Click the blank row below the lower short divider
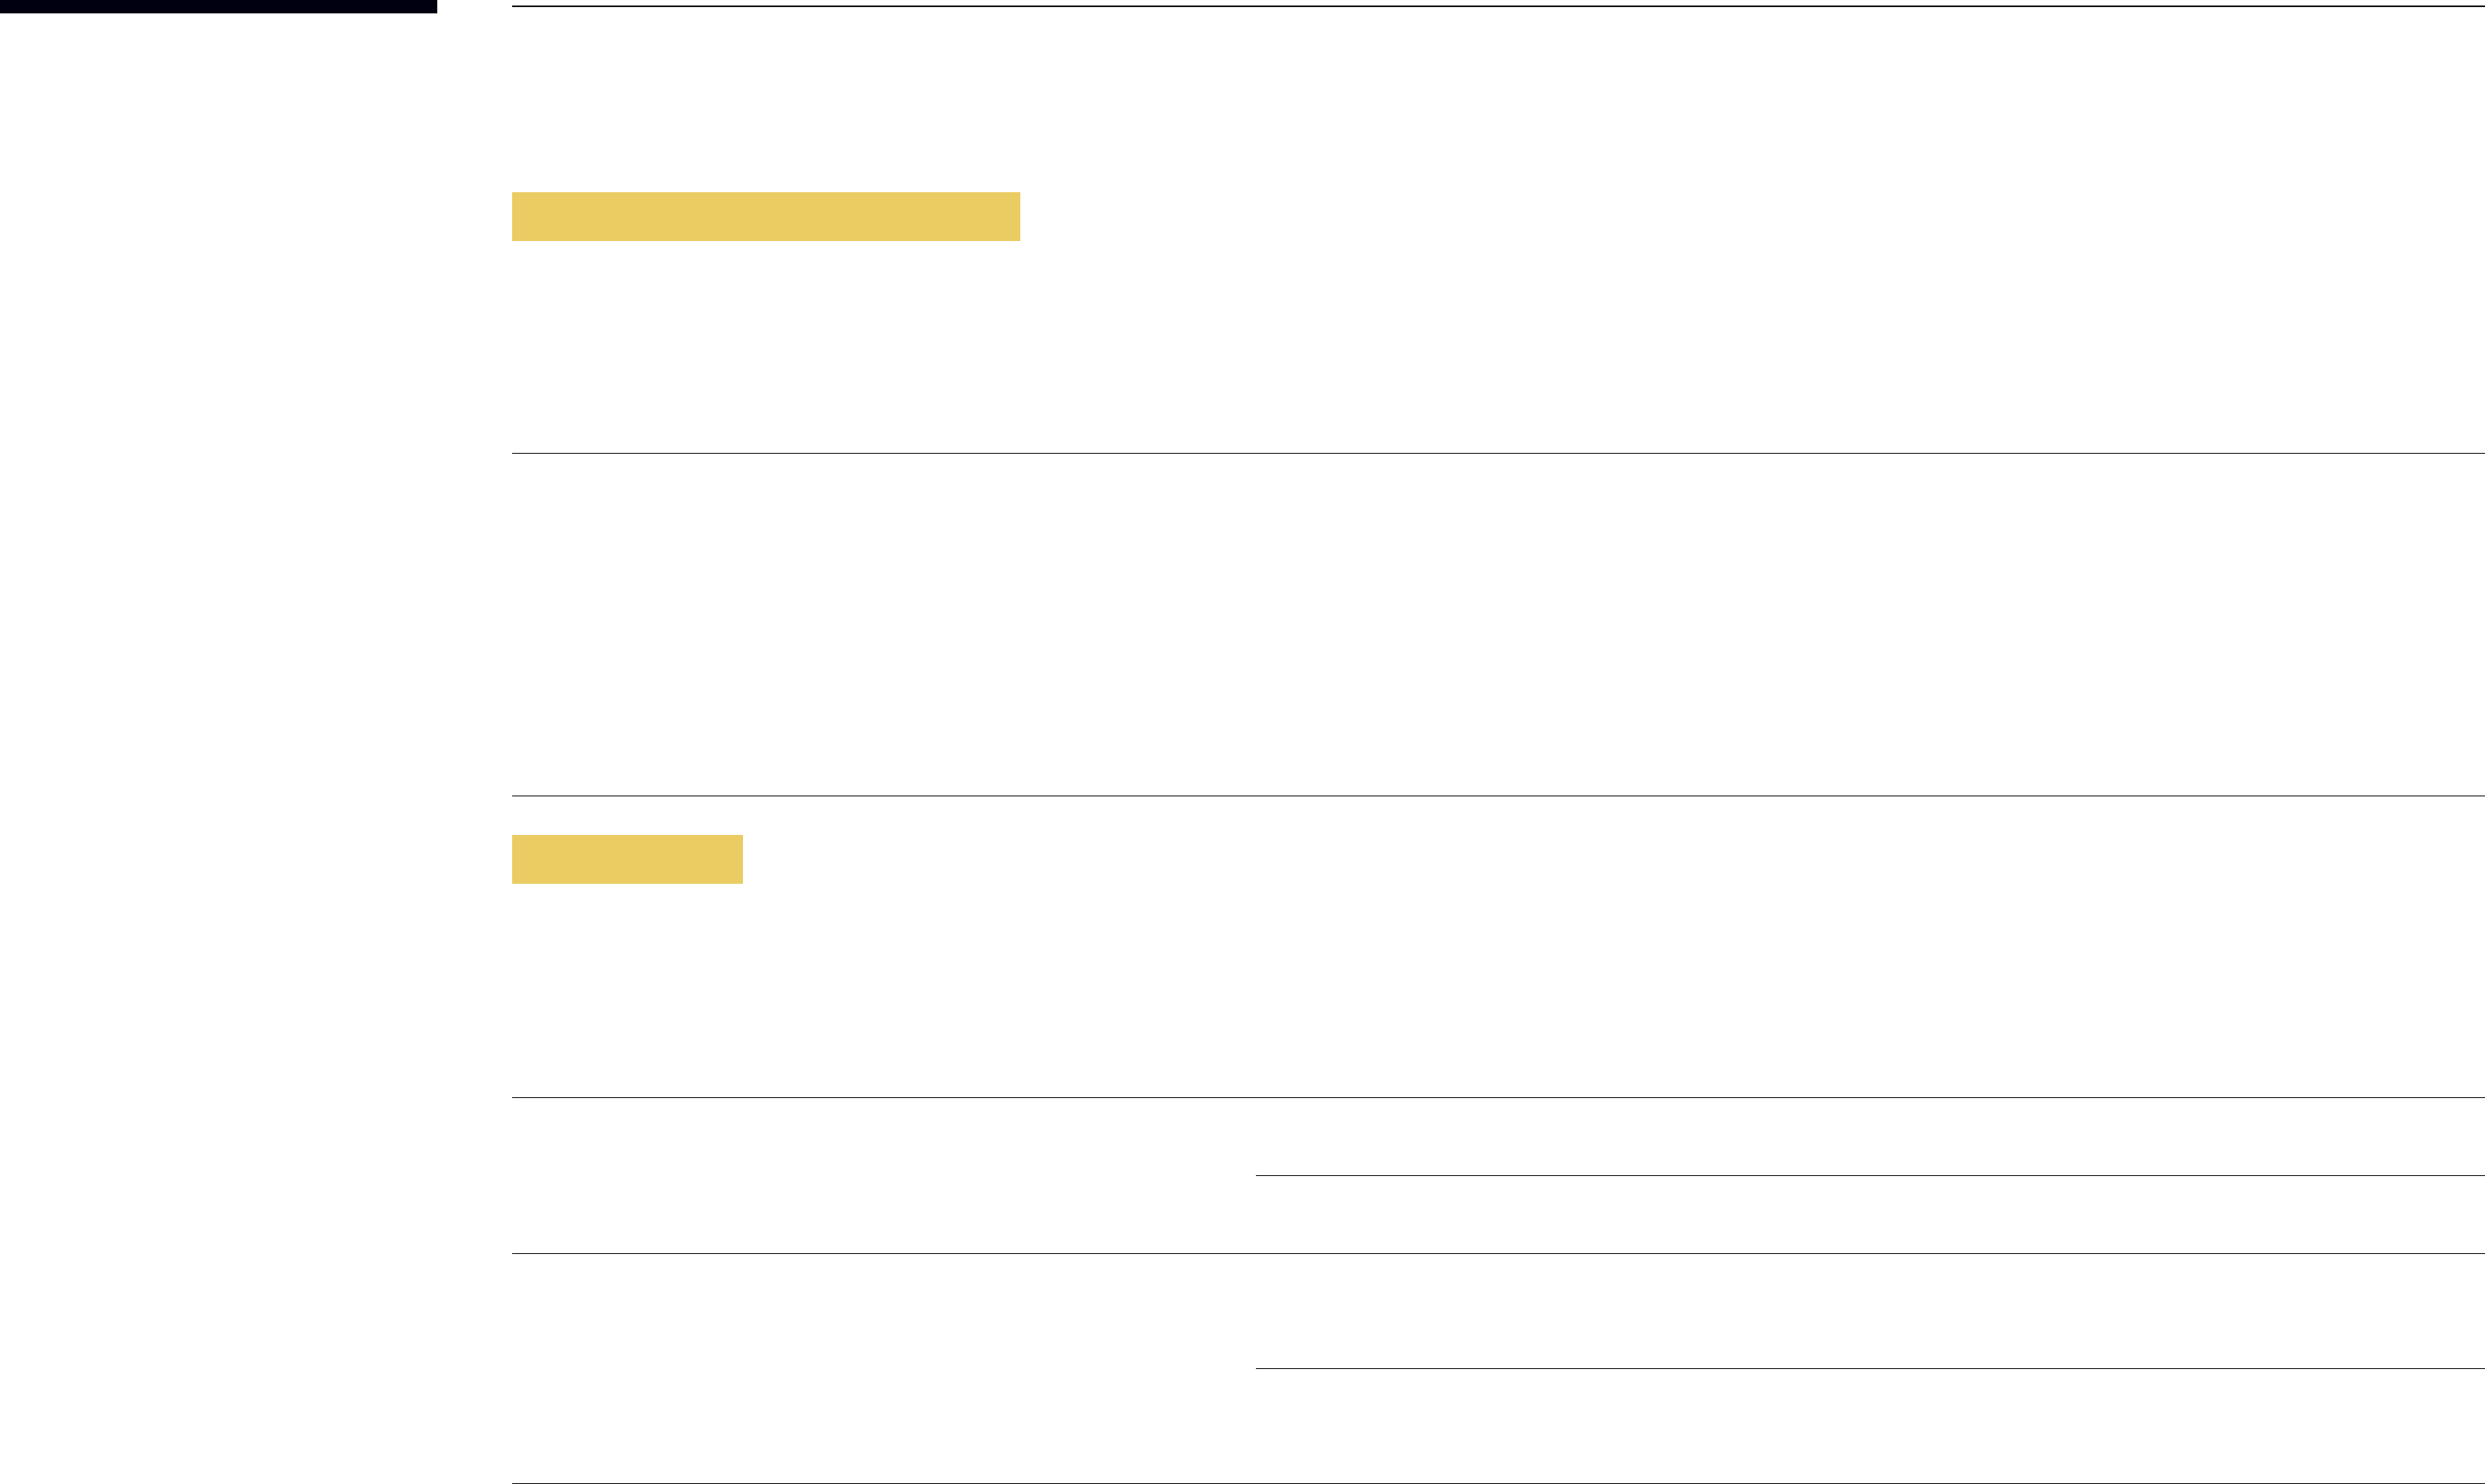Viewport: 2485px width, 1484px height. click(1870, 1426)
